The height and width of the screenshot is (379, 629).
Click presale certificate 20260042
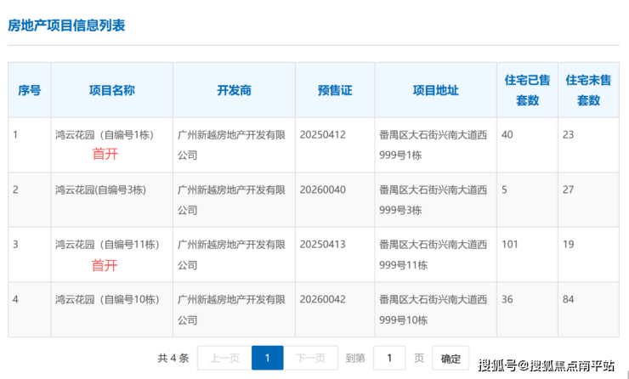[x=323, y=299]
